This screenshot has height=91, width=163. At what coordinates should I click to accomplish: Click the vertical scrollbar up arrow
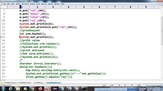162,7
